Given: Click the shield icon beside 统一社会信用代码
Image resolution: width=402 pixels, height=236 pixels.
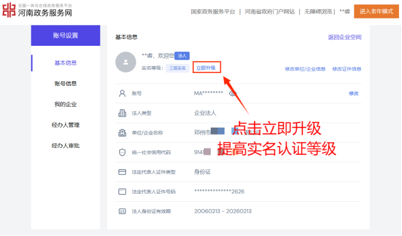Looking at the screenshot, I should click(122, 153).
